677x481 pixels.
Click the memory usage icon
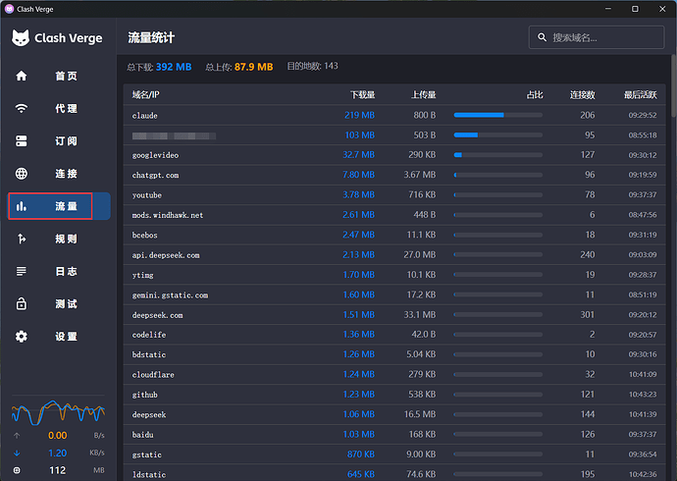point(17,470)
